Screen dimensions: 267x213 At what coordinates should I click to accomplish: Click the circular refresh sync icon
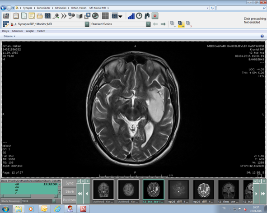pos(95,16)
